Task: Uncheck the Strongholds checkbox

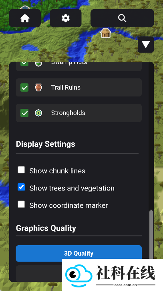Action: pyautogui.click(x=24, y=113)
